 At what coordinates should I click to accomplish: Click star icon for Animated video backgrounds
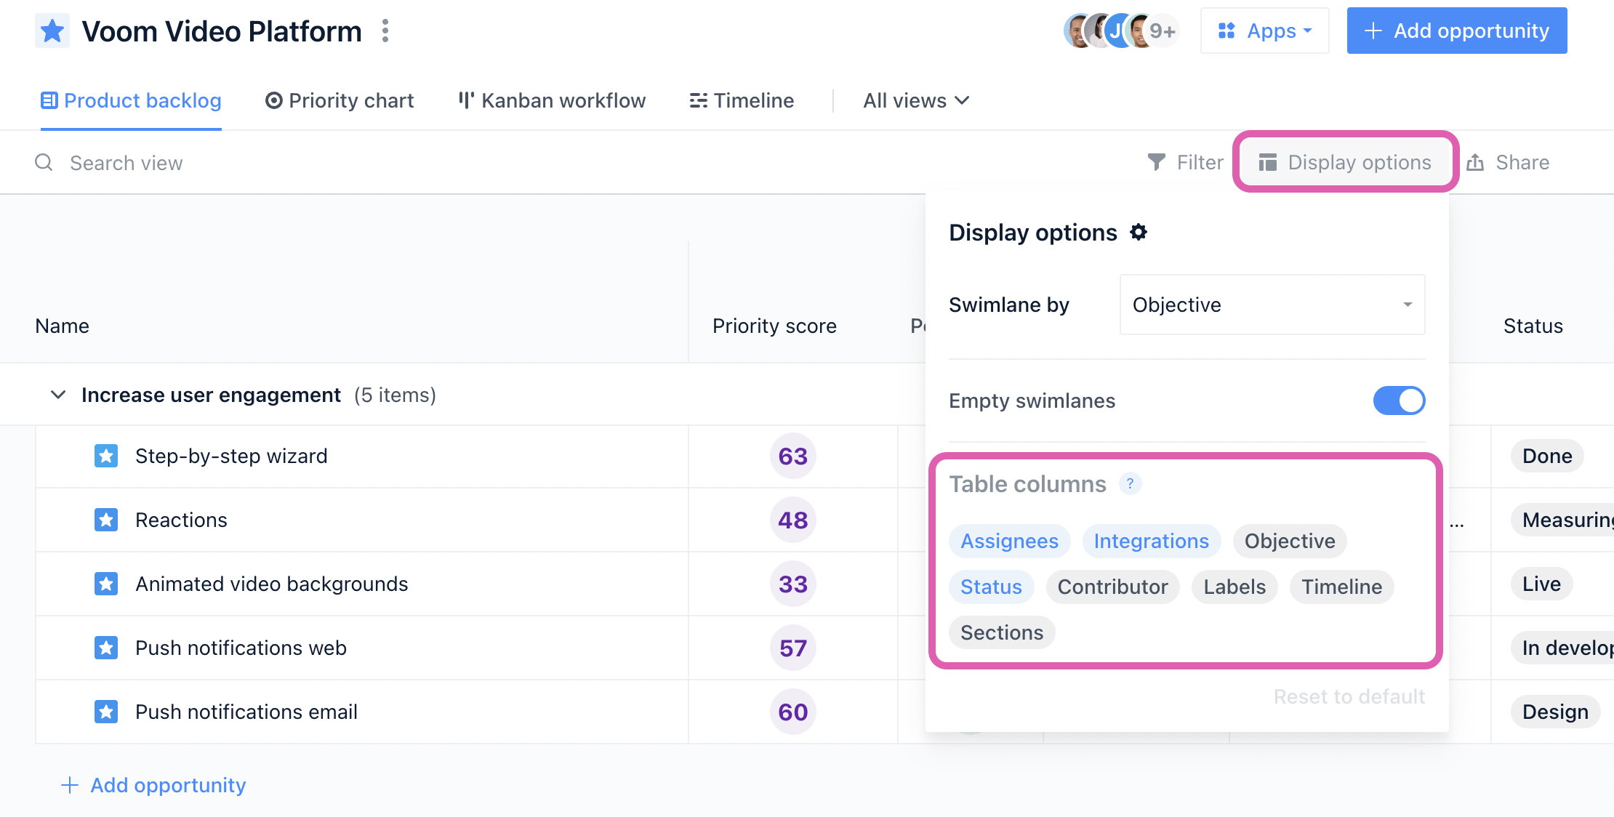point(106,584)
